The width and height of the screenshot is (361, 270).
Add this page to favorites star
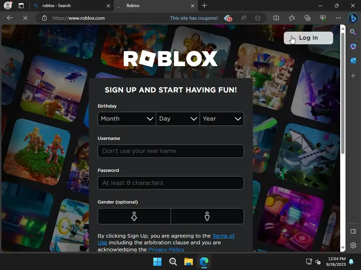coord(258,18)
